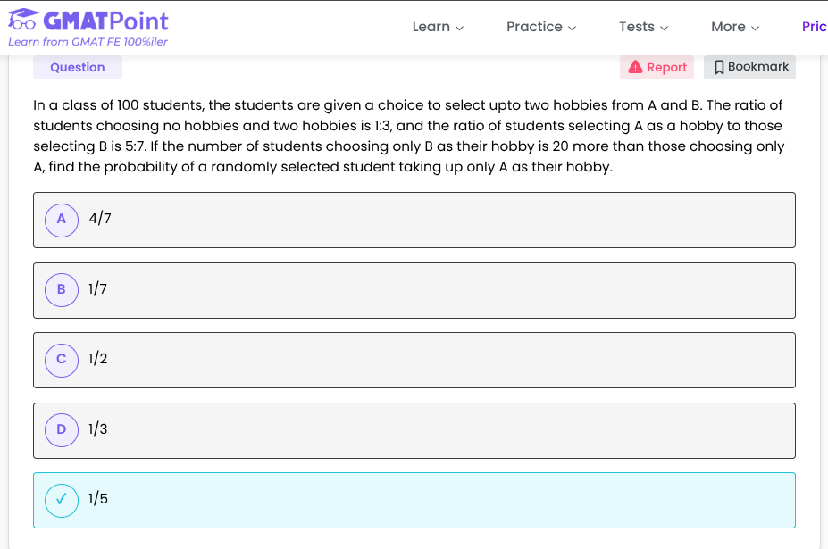The width and height of the screenshot is (828, 549).
Task: Choose the 4/7 answer option box
Action: tap(414, 220)
